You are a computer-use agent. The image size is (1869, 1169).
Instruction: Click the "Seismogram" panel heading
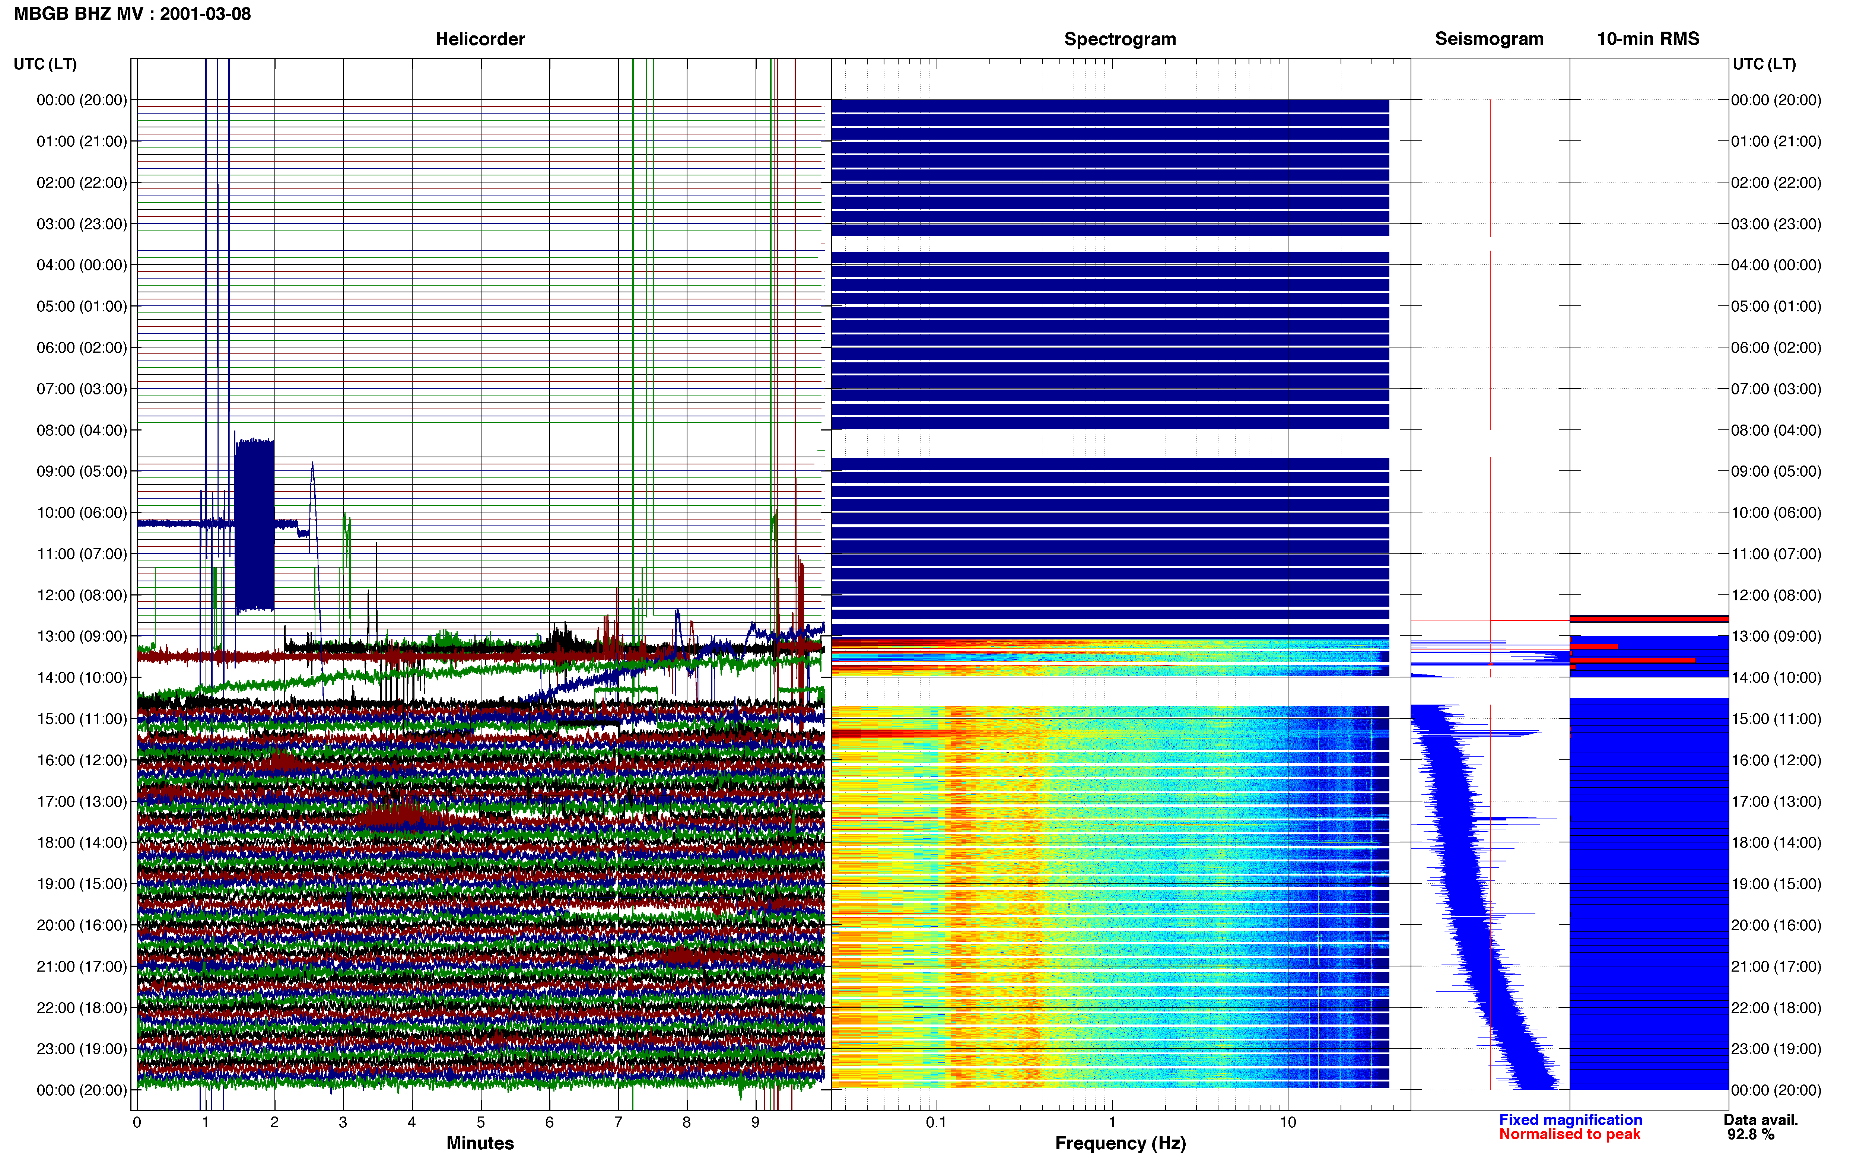1489,39
